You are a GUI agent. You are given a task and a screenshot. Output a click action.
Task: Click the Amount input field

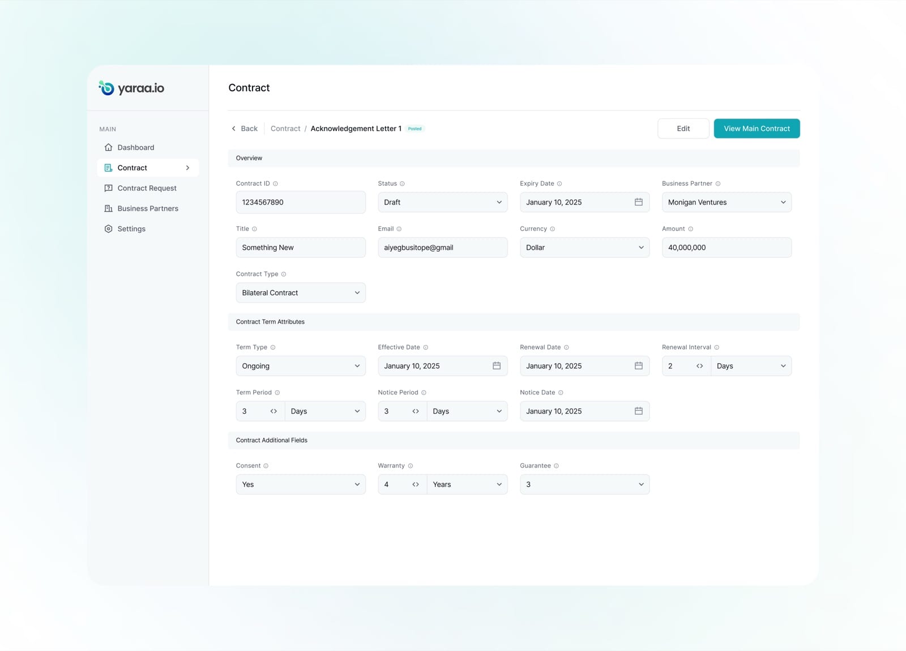pyautogui.click(x=726, y=248)
